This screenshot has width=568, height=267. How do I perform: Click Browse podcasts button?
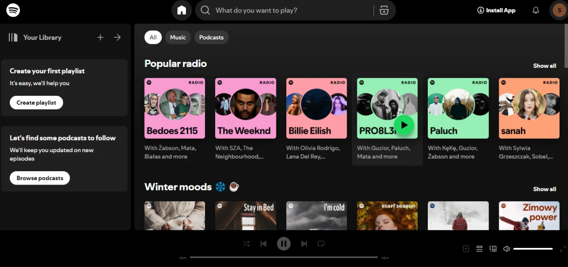coord(40,178)
